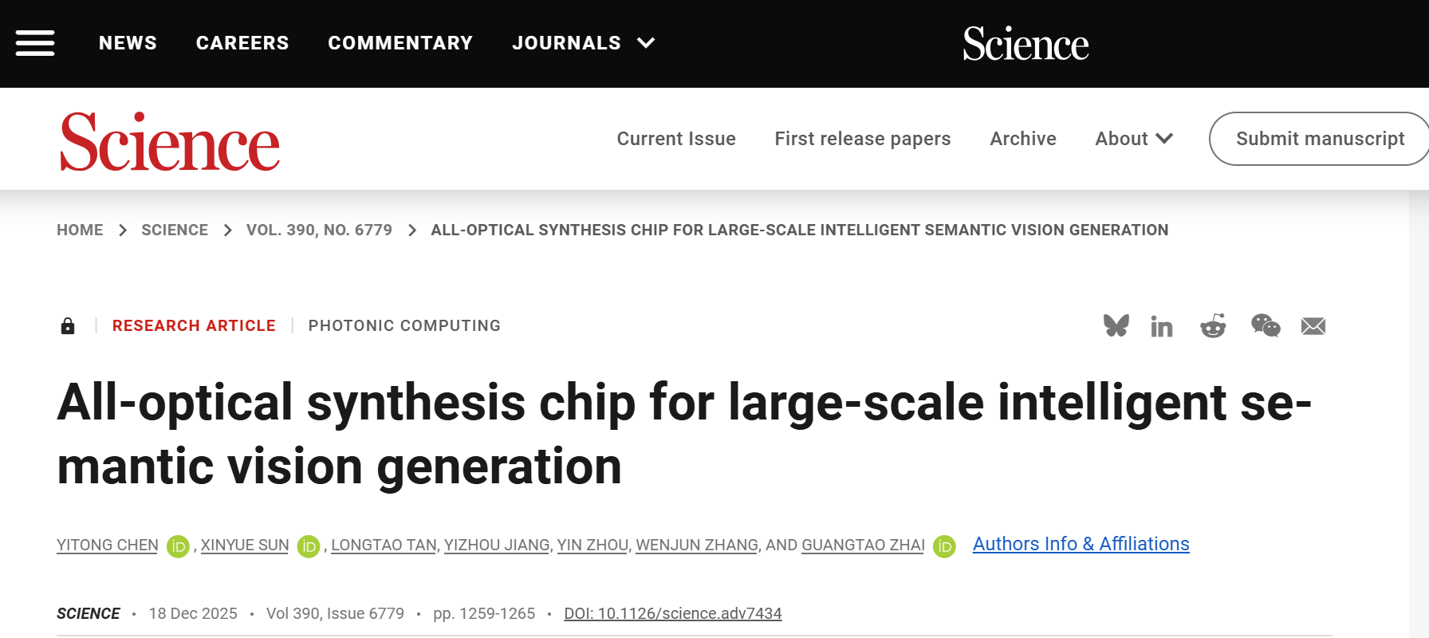Click the white Science logo in top bar
Viewport: 1429px width, 638px height.
(x=1025, y=44)
